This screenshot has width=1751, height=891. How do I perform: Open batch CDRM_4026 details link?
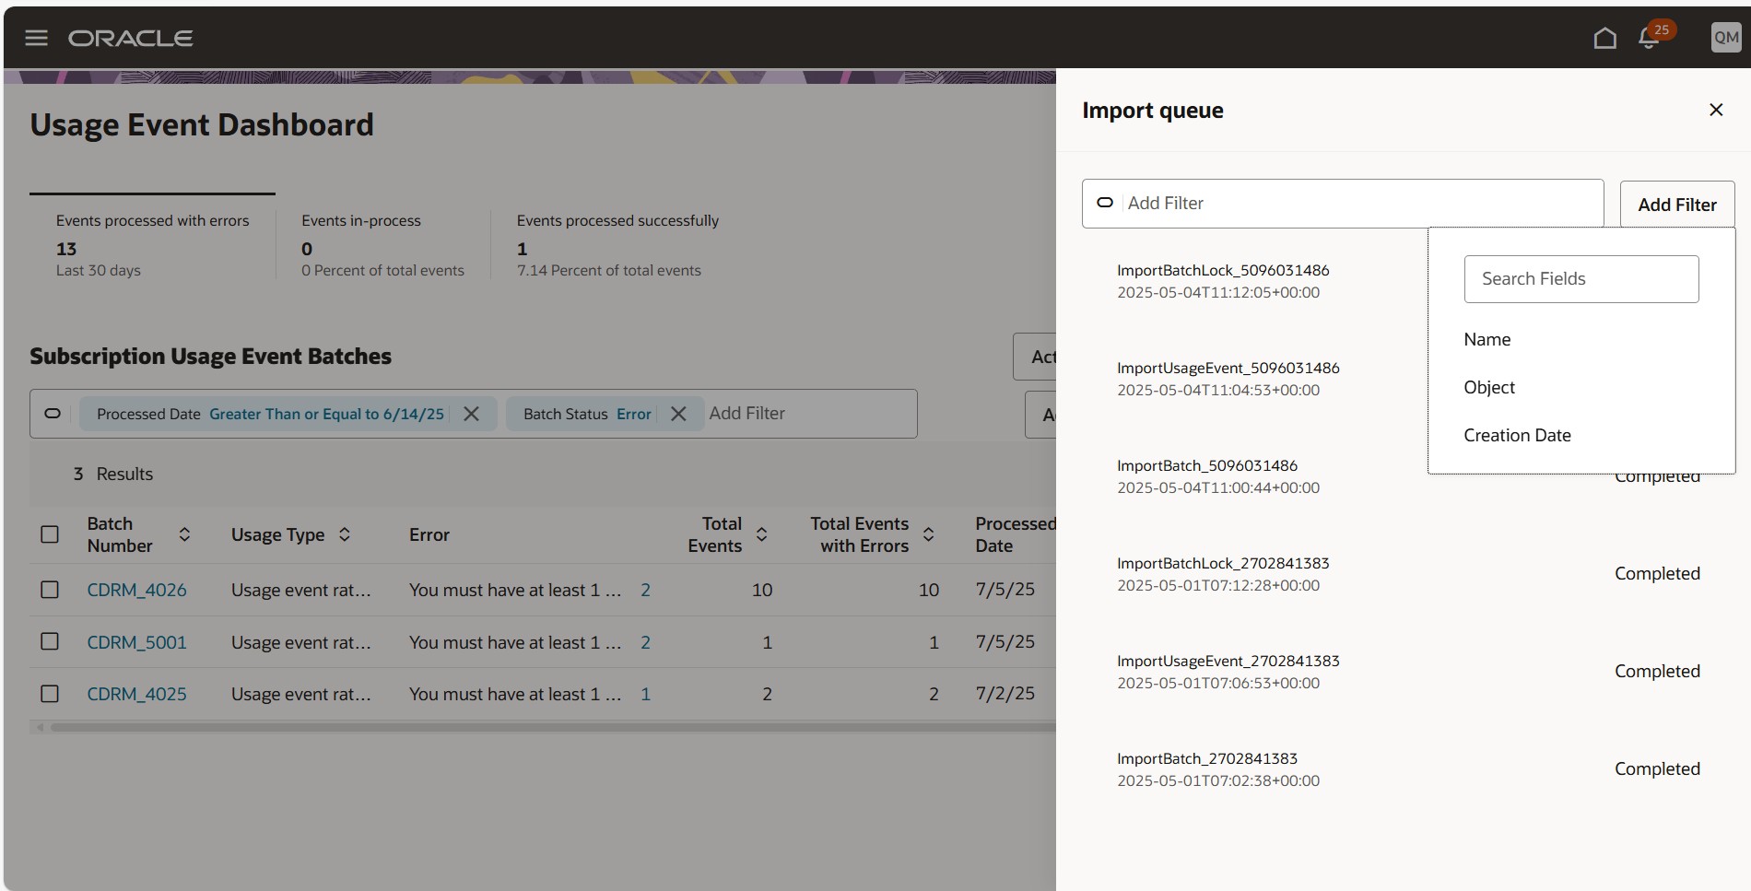coord(136,590)
